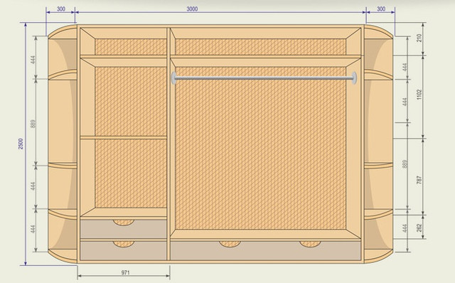Click the 1102 dimension label on right

coord(419,95)
